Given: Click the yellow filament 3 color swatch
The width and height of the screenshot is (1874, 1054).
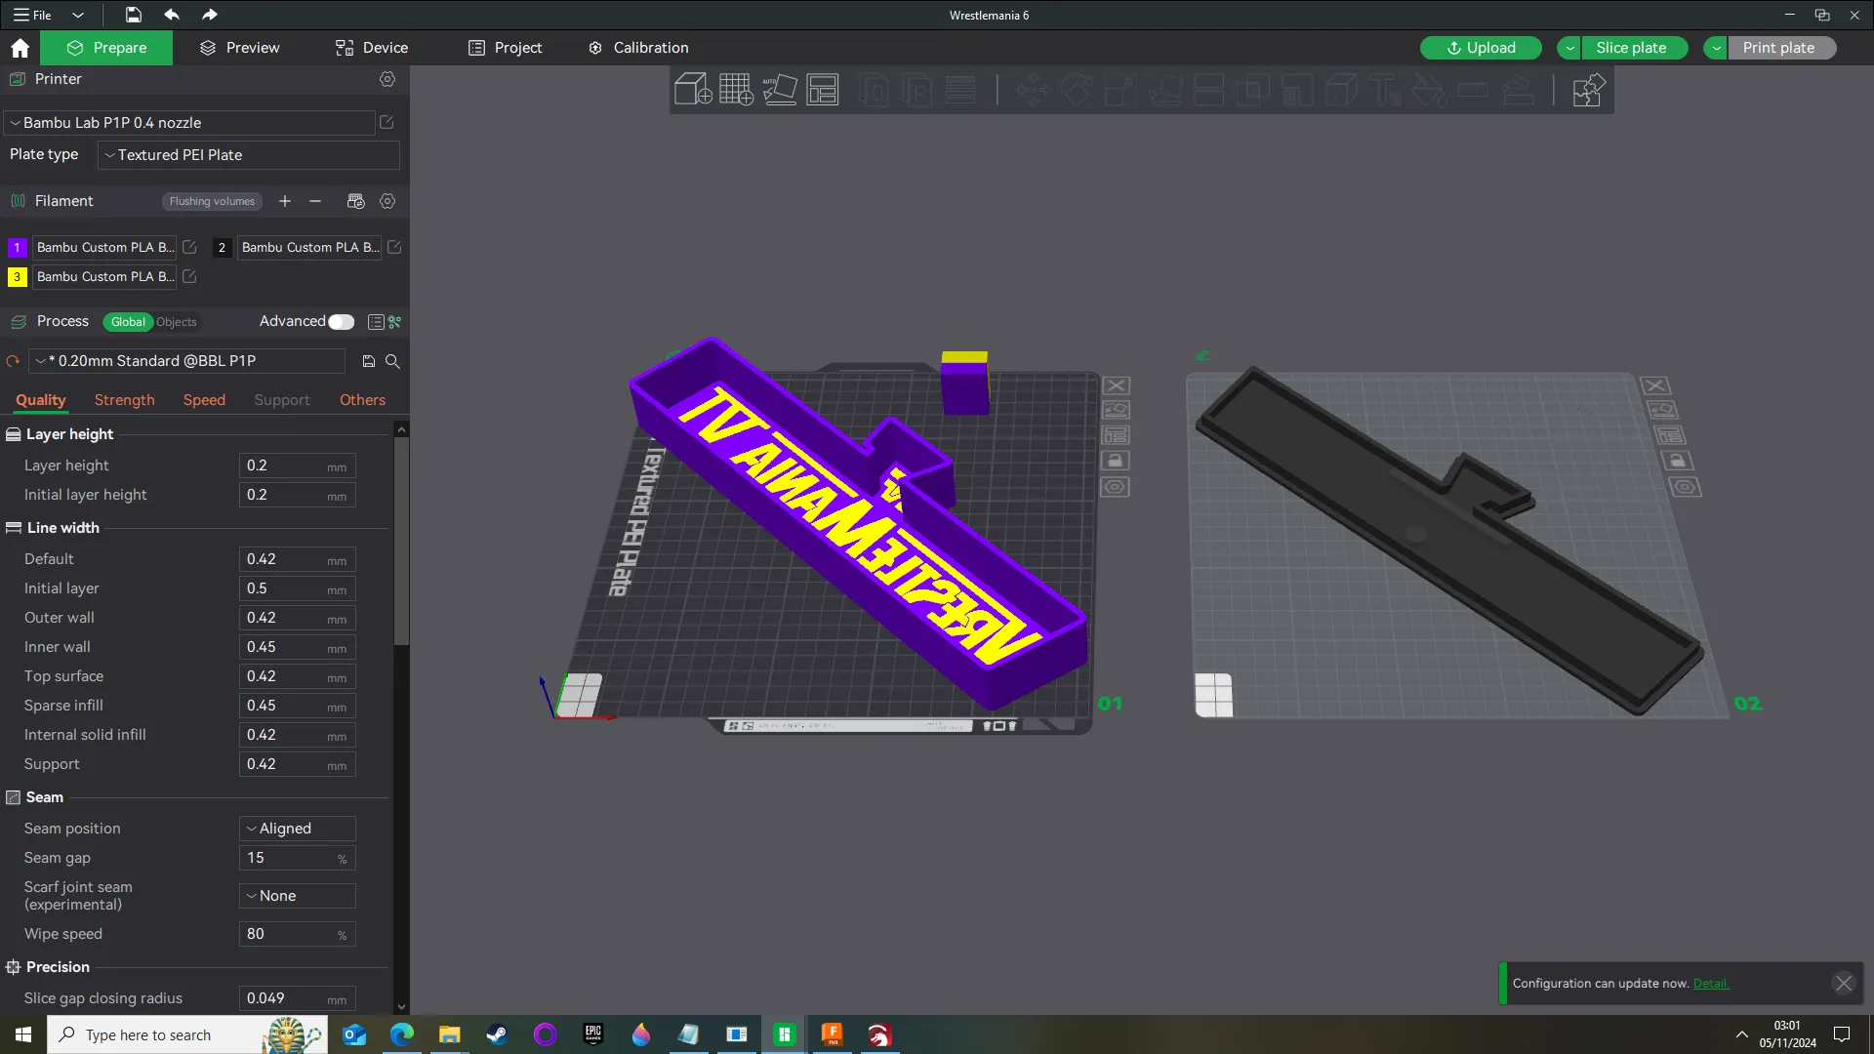Looking at the screenshot, I should pyautogui.click(x=17, y=277).
